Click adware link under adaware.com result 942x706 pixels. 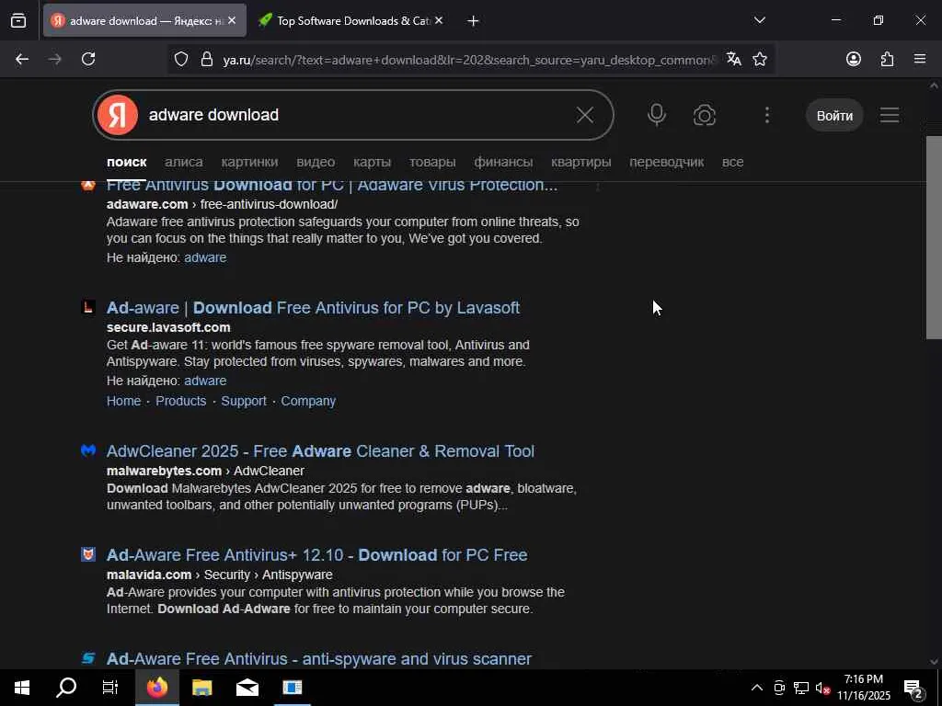[205, 257]
